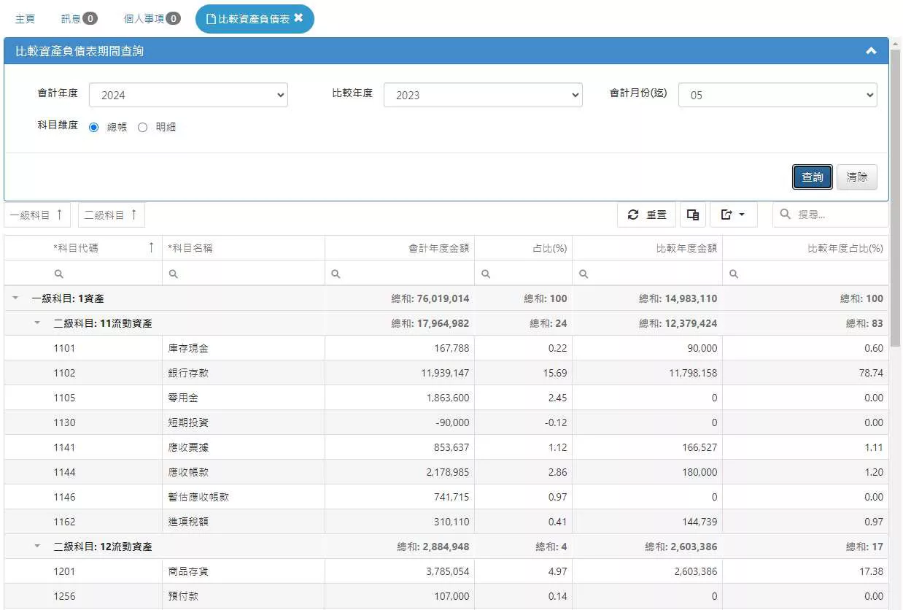Toggle sort on the 一級科目 grouping chip
The image size is (903, 610).
39,215
